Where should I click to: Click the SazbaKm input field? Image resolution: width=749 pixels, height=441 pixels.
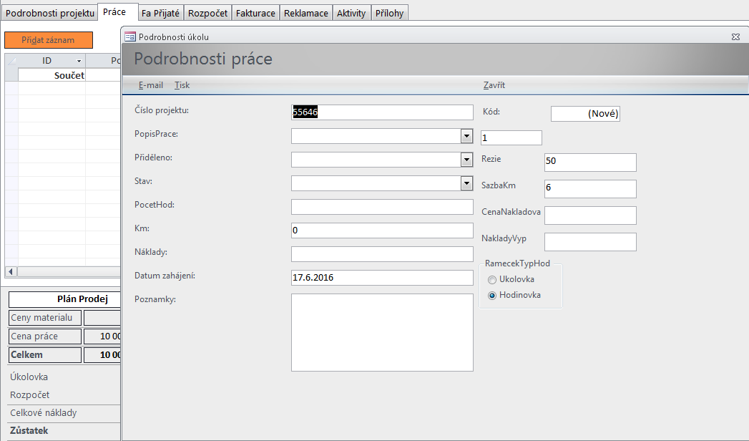point(589,188)
